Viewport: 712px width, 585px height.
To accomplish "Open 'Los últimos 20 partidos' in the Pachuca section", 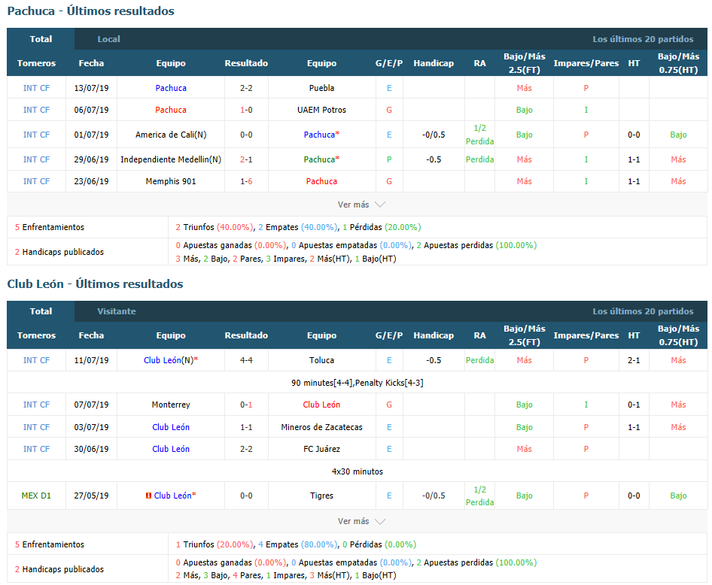I will pos(643,39).
